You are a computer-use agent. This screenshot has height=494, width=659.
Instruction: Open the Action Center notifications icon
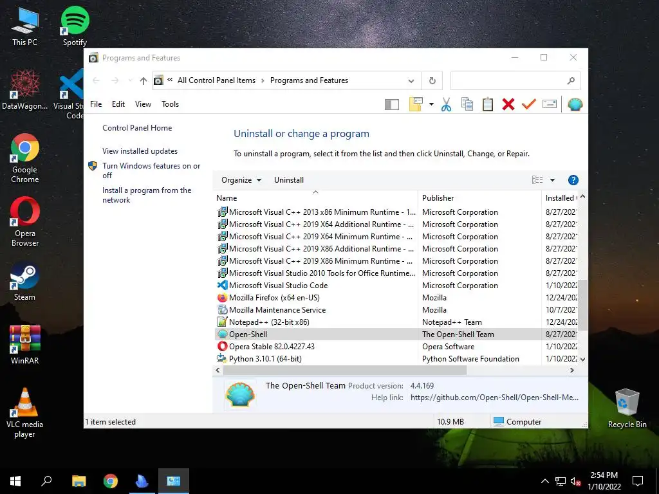point(638,481)
